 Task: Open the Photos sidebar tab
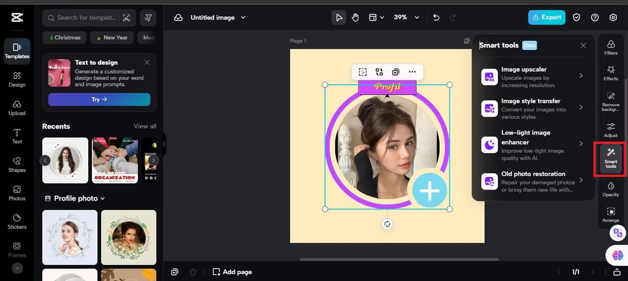tap(17, 193)
